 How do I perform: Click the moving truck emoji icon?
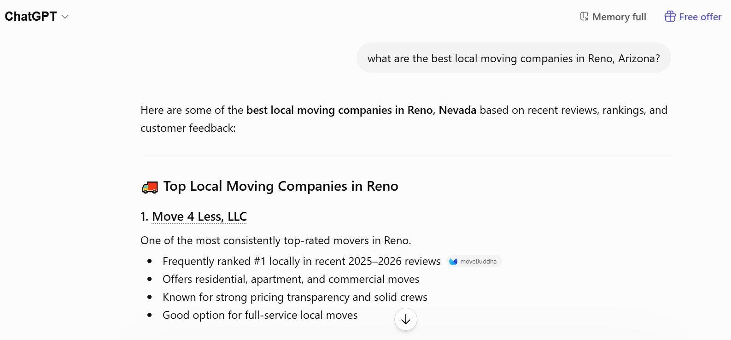(x=150, y=187)
